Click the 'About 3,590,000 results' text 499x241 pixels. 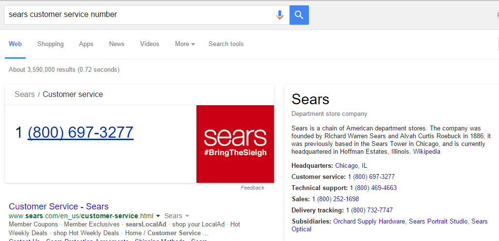coord(42,69)
